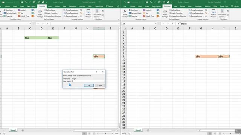Click Calculate Now in the right window
241x135 pixels.
coord(228,11)
